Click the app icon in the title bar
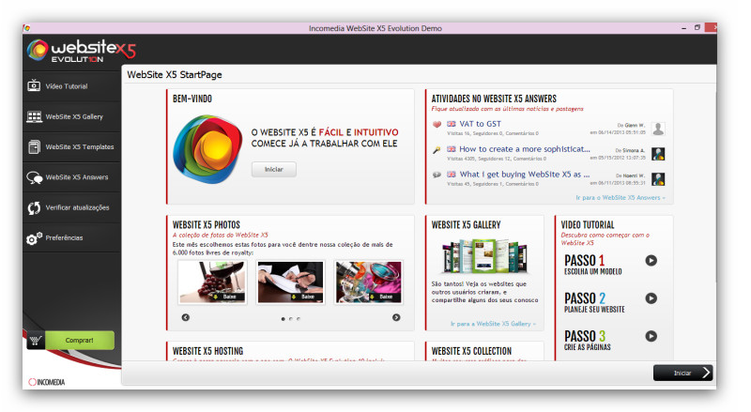Image resolution: width=751 pixels, height=412 pixels. 27,28
